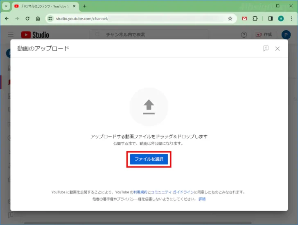This screenshot has height=225, width=298.
Task: Send feedback via dialog feedback icon
Action: (266, 48)
